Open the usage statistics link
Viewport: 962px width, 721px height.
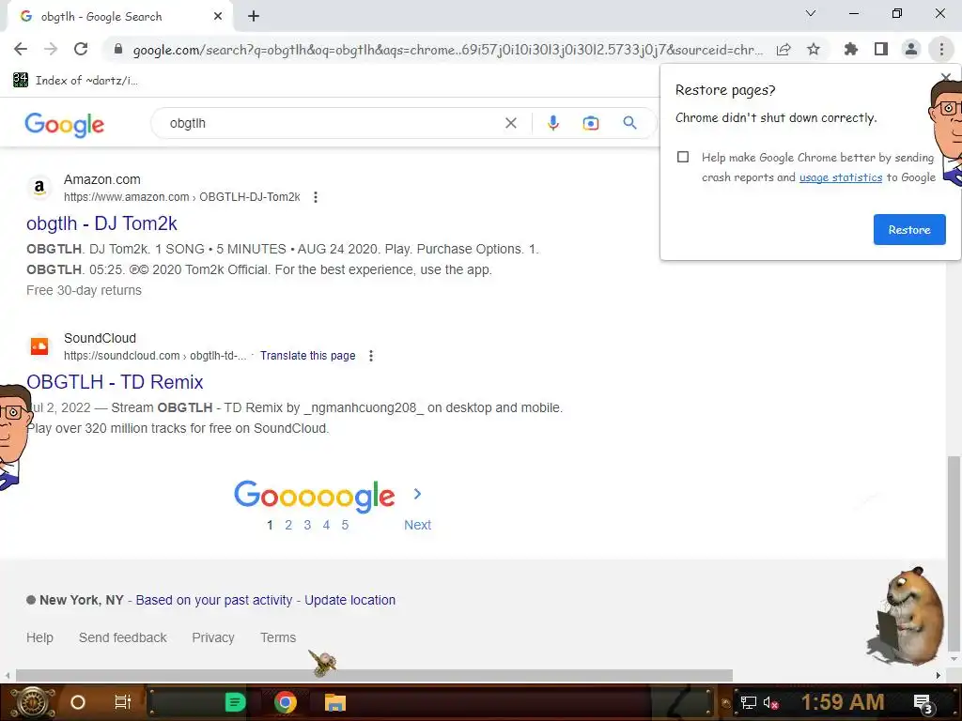click(x=841, y=177)
